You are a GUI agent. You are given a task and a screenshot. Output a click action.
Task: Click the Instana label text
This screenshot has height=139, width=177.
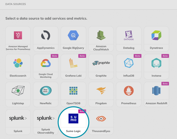coord(156,76)
